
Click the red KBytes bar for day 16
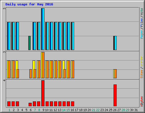[73, 104]
